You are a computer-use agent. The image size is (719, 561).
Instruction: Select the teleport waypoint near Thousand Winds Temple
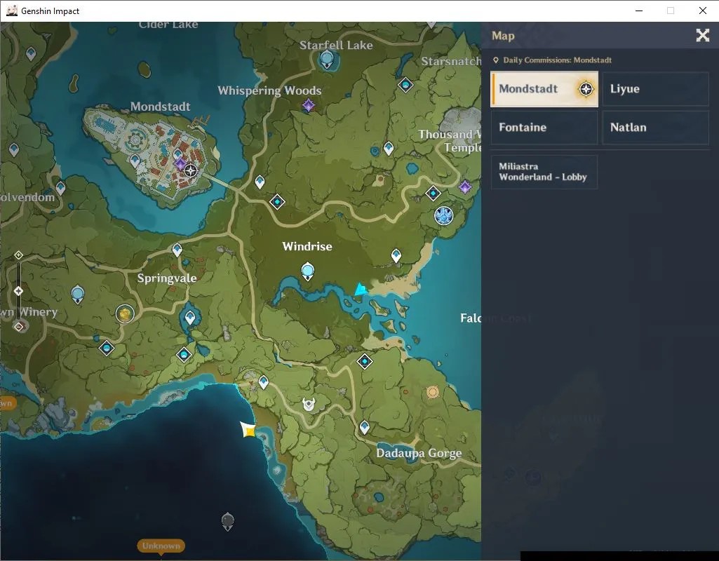point(389,148)
